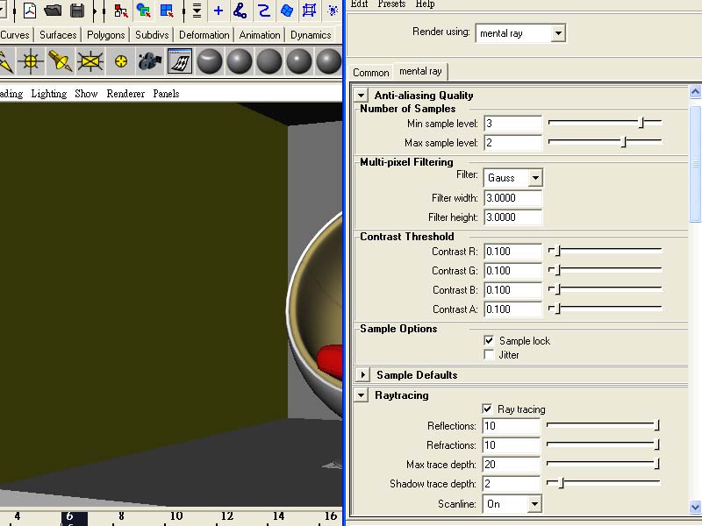Toggle the deformations selection mask icon

[x=309, y=11]
